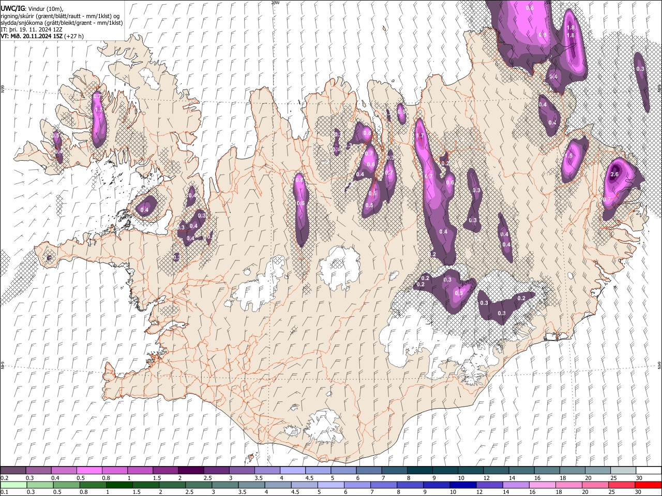Choose the light grey 25 swatch in the snow scale

623,470
